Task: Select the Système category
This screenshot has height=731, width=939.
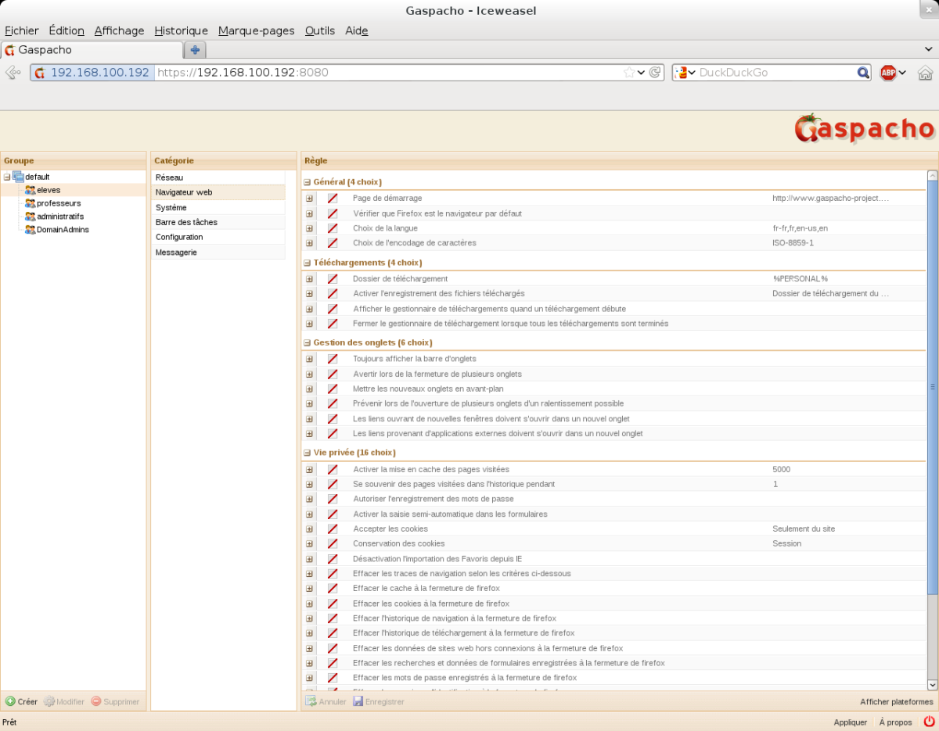Action: tap(218, 208)
